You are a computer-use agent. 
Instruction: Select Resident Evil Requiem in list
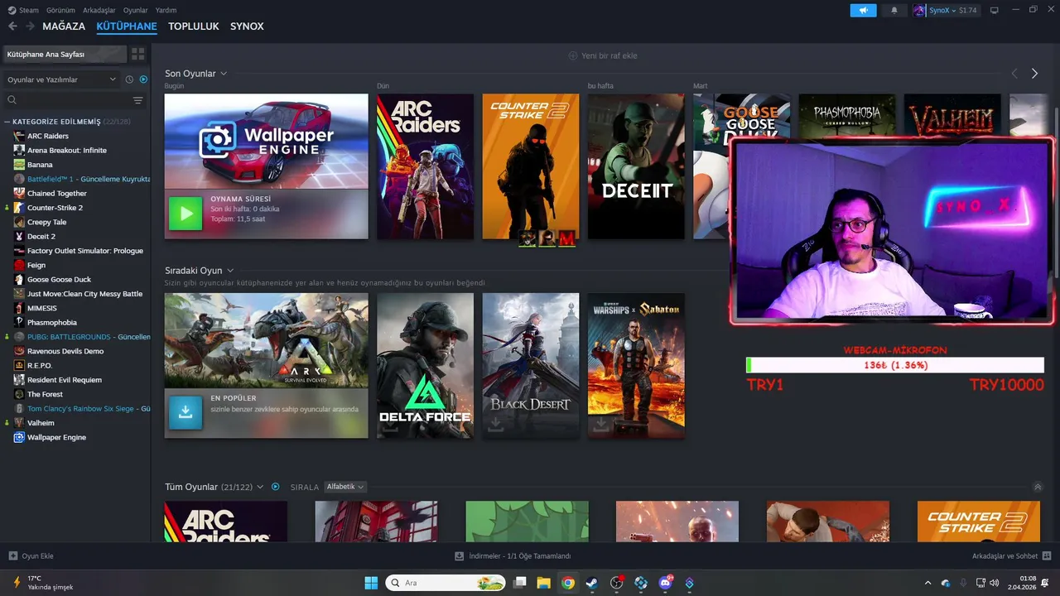click(65, 380)
